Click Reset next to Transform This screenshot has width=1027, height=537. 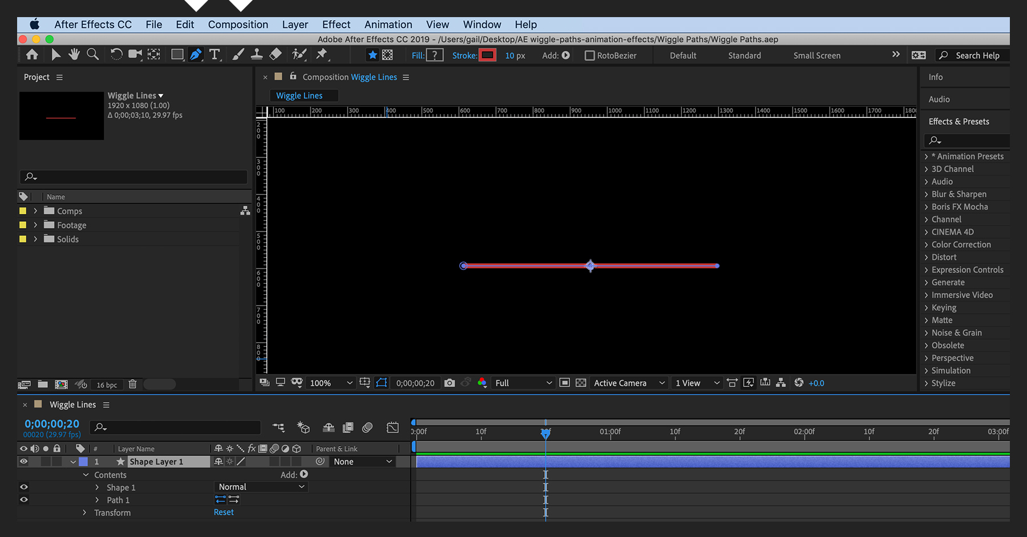click(223, 512)
